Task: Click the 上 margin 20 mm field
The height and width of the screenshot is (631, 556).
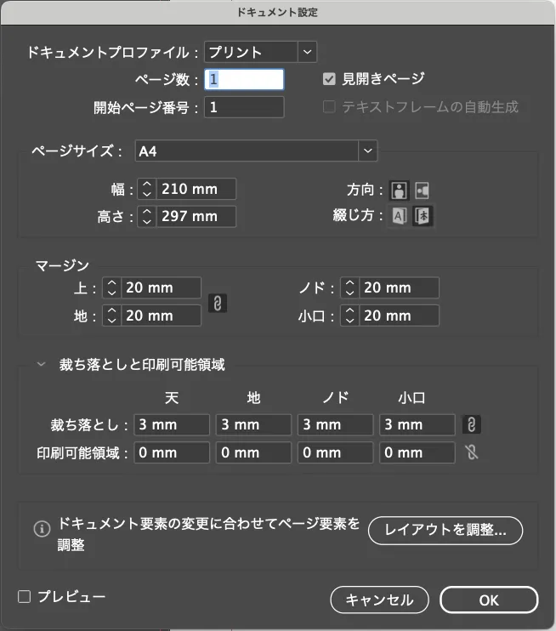Action: pos(161,287)
